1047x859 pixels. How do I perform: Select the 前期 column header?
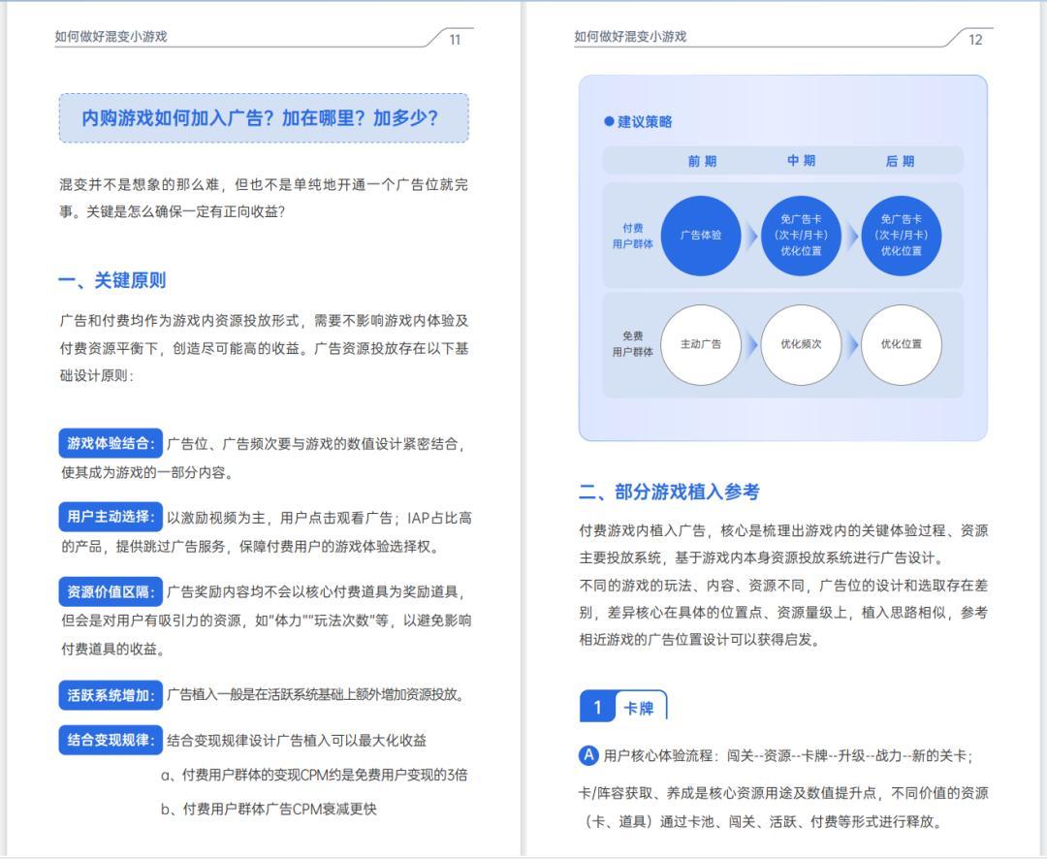tap(702, 161)
